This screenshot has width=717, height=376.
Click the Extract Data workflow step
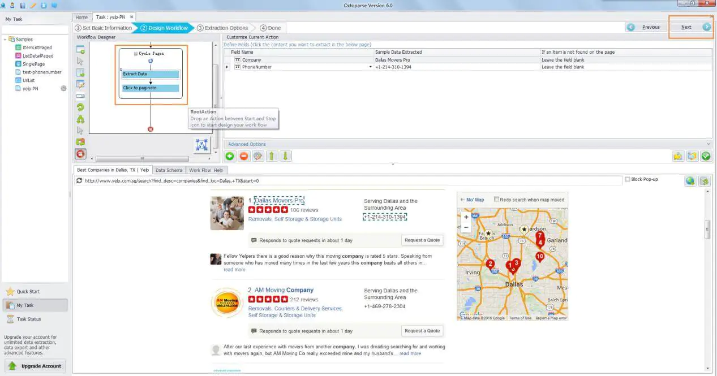point(151,74)
